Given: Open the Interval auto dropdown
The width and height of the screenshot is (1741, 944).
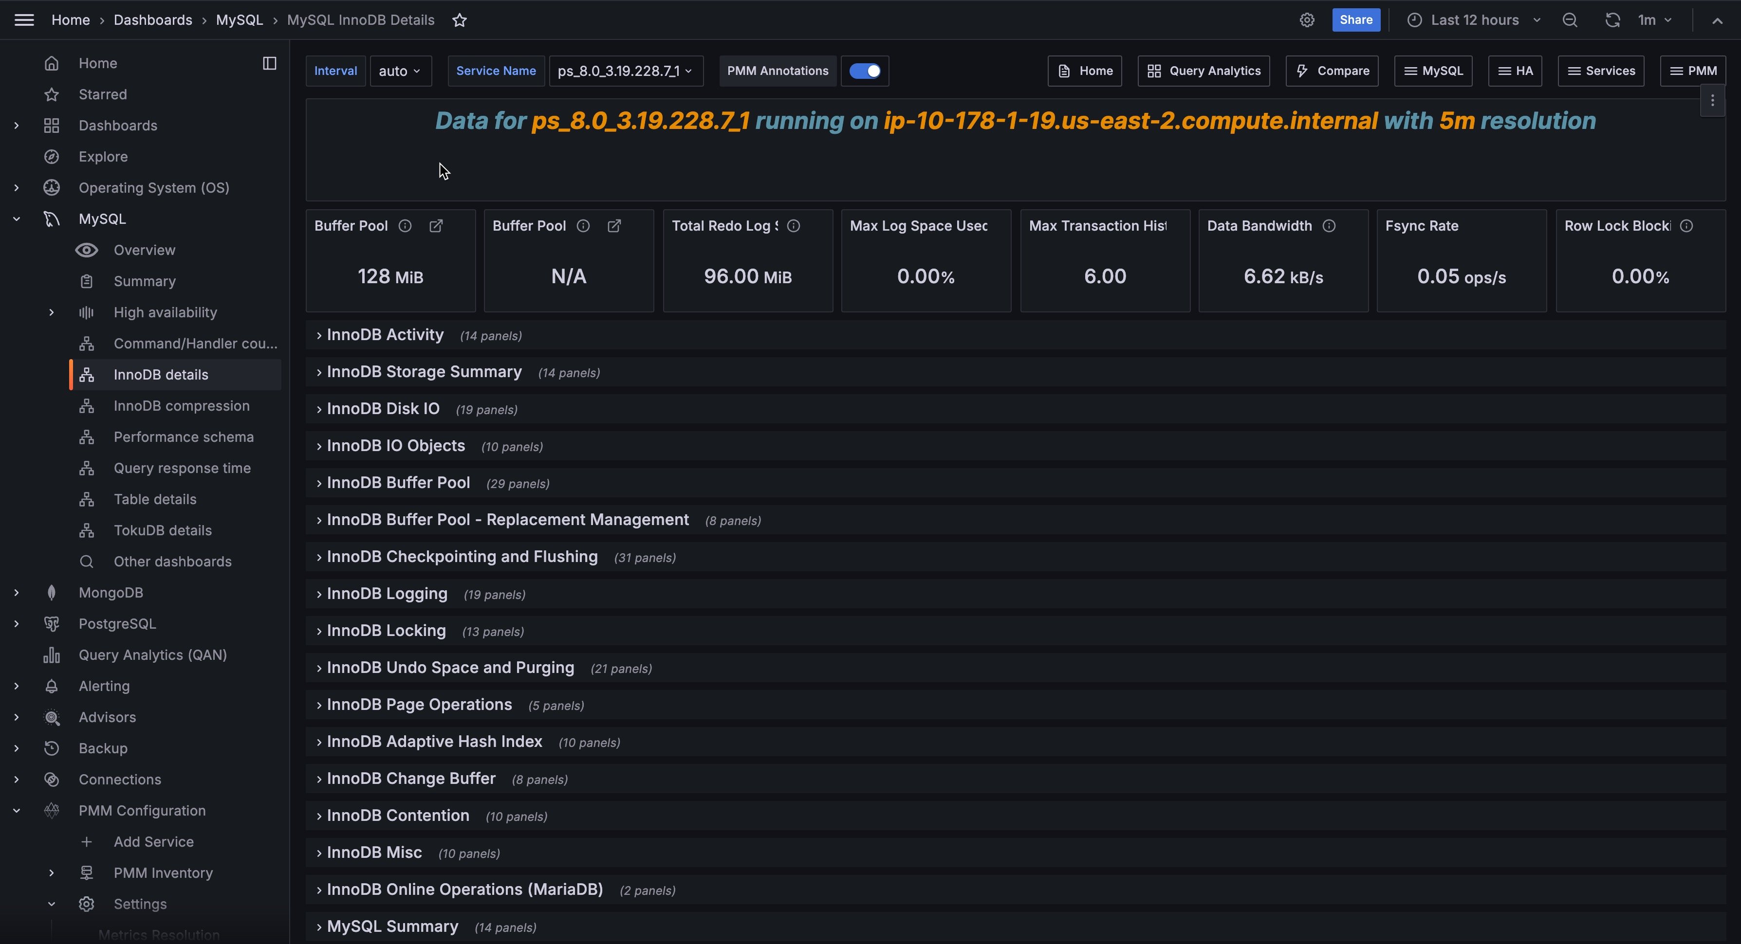Looking at the screenshot, I should tap(400, 71).
